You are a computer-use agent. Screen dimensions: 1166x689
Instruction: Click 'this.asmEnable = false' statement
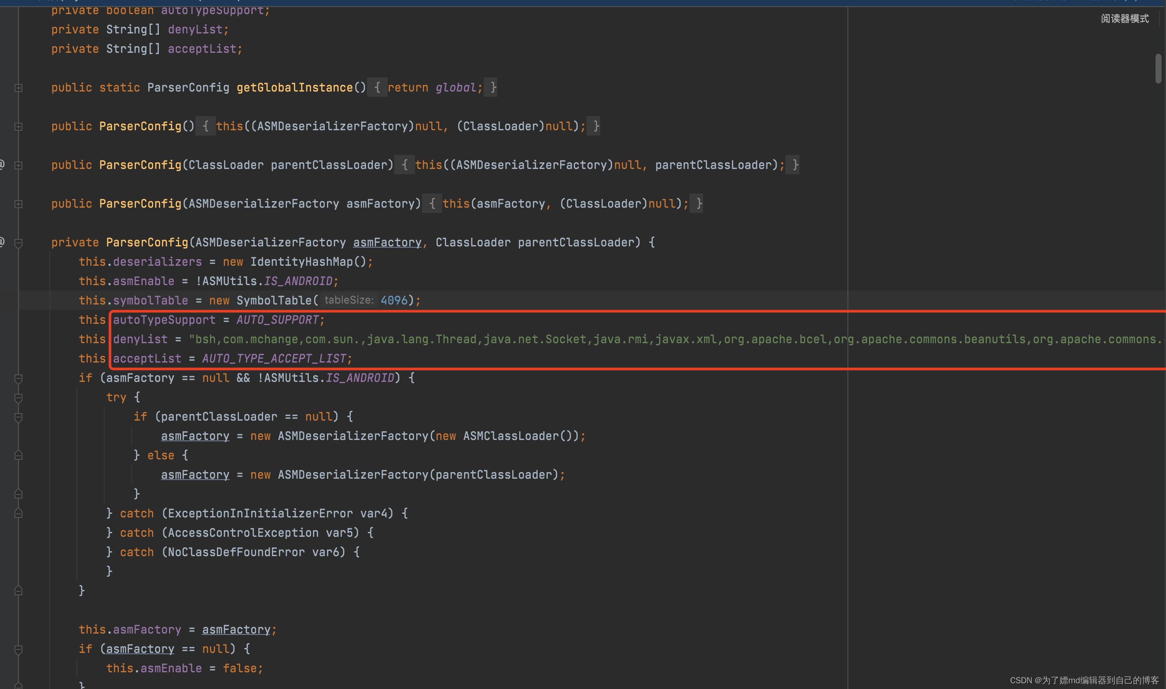(x=185, y=669)
